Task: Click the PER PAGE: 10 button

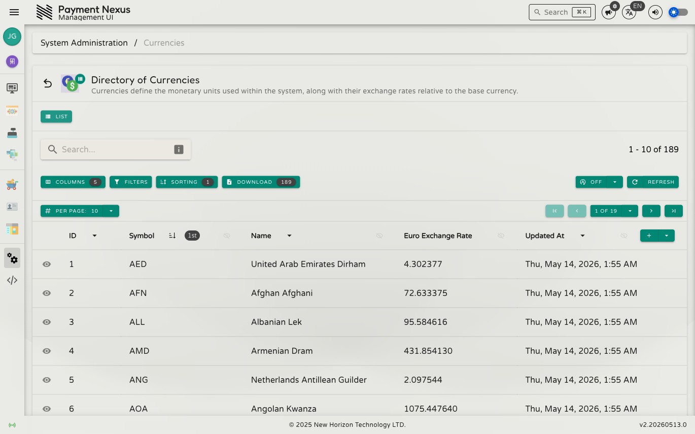Action: 72,211
